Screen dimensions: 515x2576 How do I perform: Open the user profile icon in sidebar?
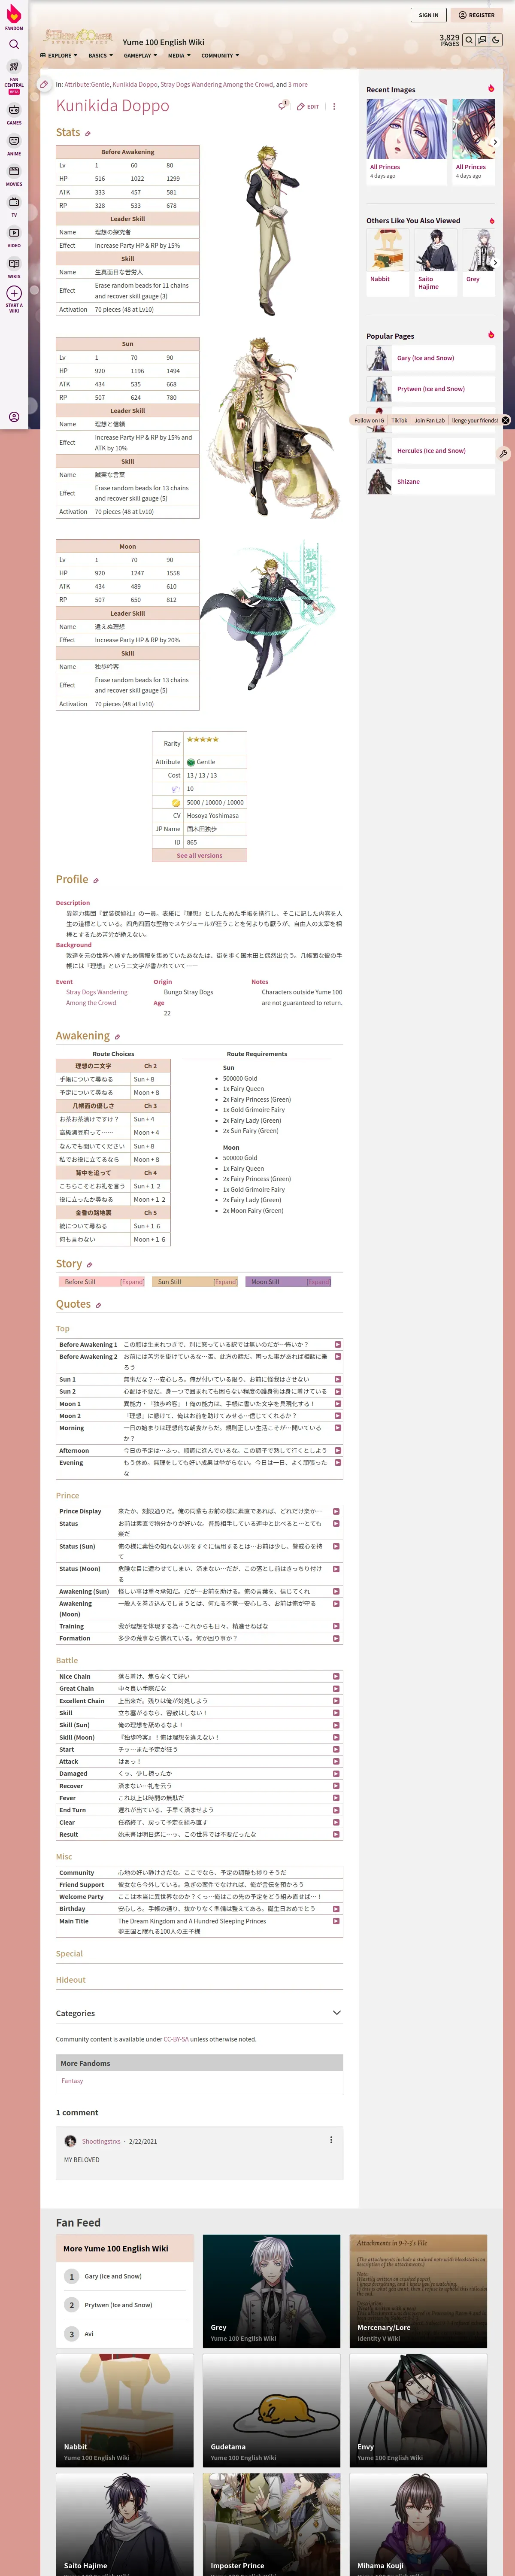tap(14, 417)
